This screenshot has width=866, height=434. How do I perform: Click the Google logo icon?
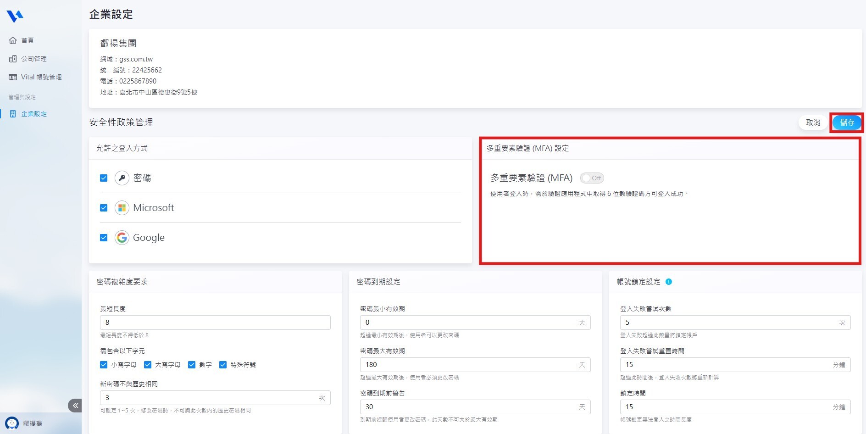tap(122, 238)
